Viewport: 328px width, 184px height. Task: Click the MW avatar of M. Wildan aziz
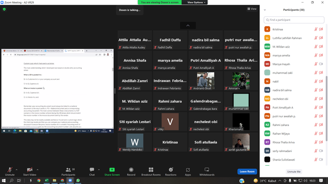pyautogui.click(x=267, y=47)
